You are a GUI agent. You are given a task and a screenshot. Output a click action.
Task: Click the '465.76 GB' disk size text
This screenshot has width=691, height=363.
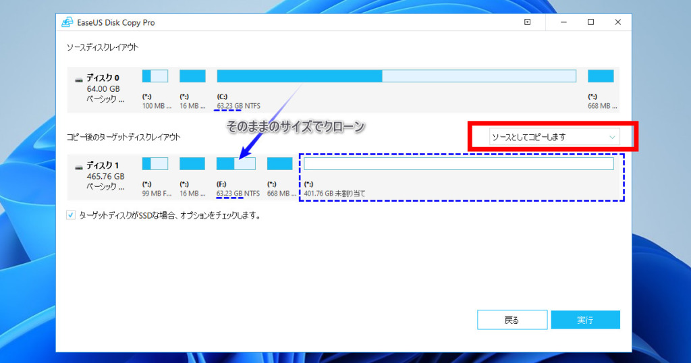pyautogui.click(x=105, y=176)
